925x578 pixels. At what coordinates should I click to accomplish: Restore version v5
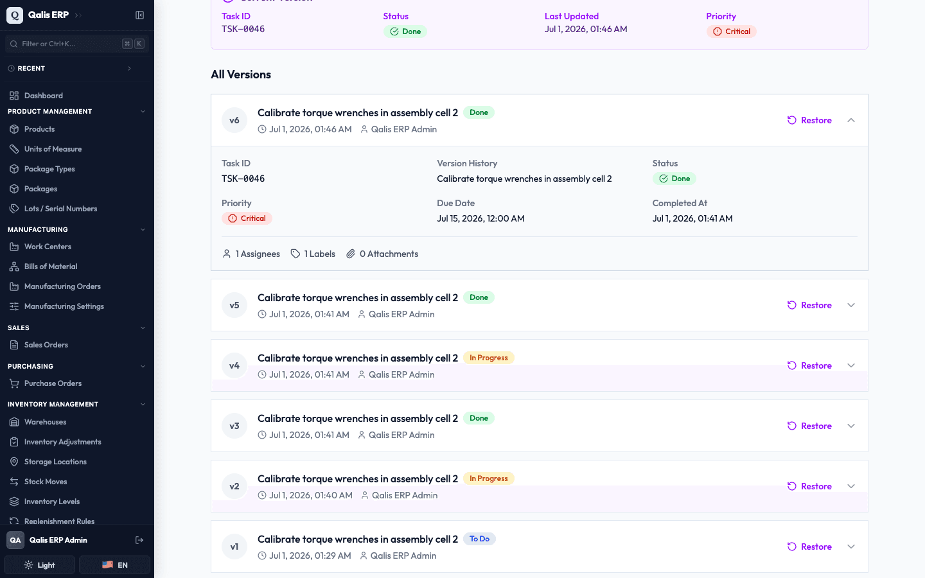pyautogui.click(x=809, y=305)
